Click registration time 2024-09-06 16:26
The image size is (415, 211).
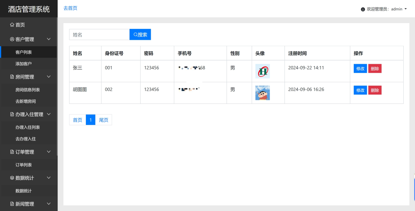point(306,90)
